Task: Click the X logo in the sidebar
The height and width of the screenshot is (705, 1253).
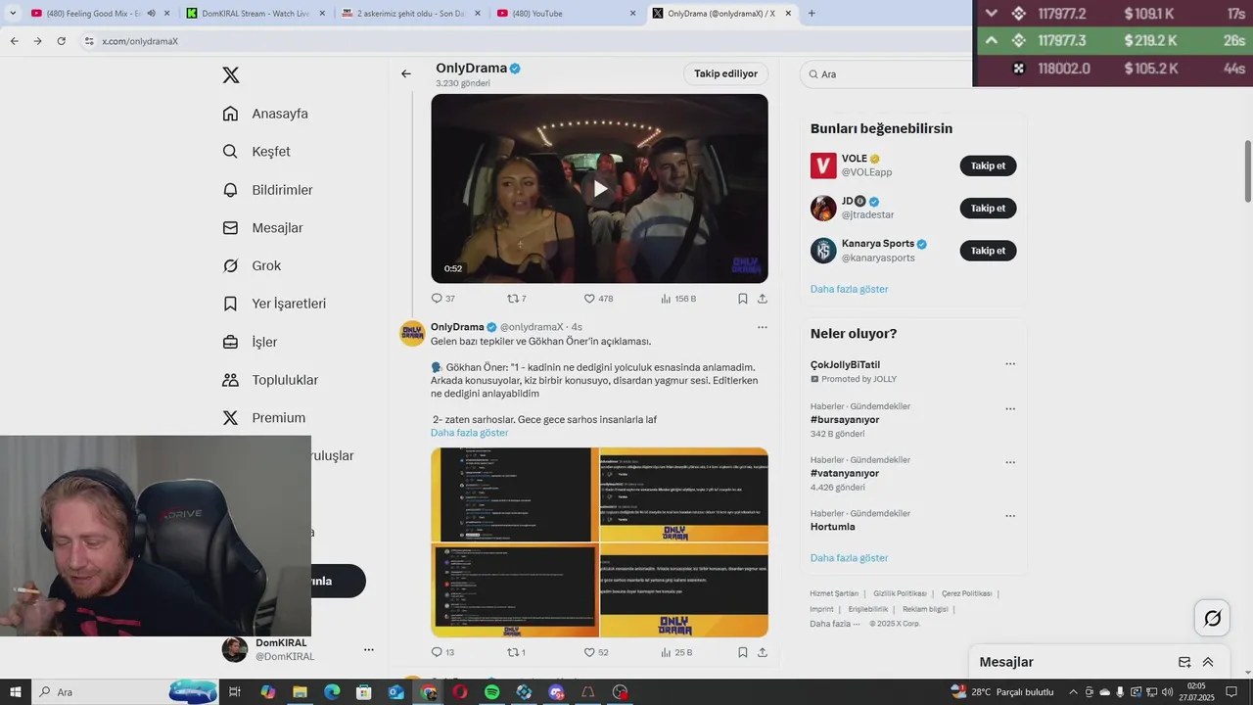Action: click(231, 75)
